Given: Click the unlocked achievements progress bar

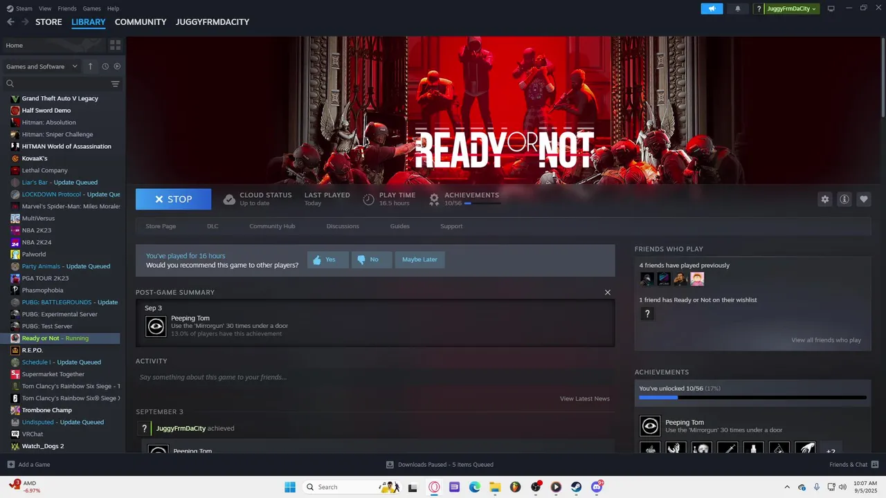Looking at the screenshot, I should [752, 398].
